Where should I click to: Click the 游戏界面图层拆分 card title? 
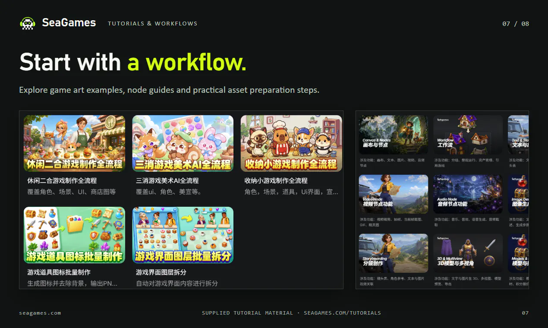(x=161, y=272)
